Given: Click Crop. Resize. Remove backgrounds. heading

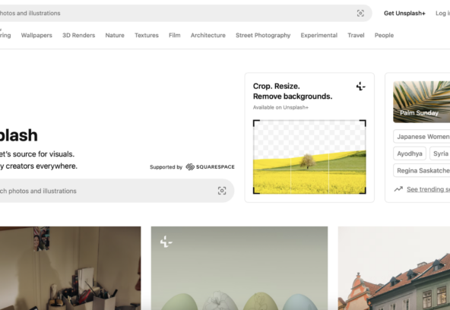Looking at the screenshot, I should point(293,91).
